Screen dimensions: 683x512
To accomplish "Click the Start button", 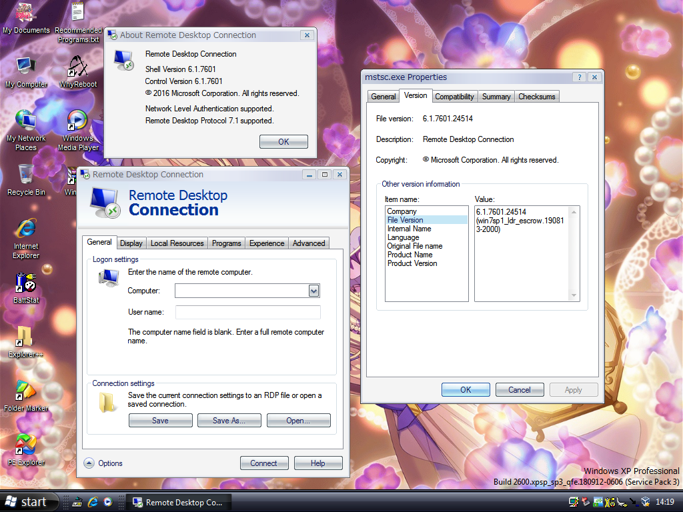I will coord(29,502).
